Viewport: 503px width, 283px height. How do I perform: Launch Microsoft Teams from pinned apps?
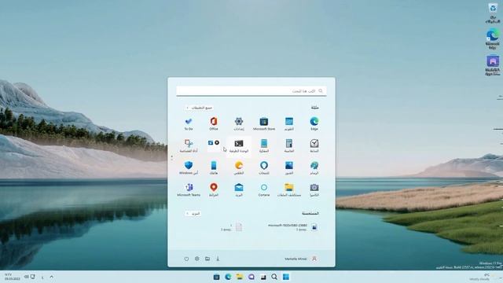click(189, 189)
